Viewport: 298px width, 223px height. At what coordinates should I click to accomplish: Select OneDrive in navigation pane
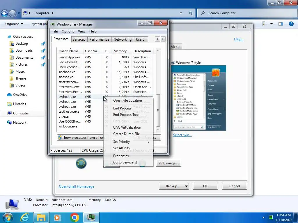pos(20,95)
